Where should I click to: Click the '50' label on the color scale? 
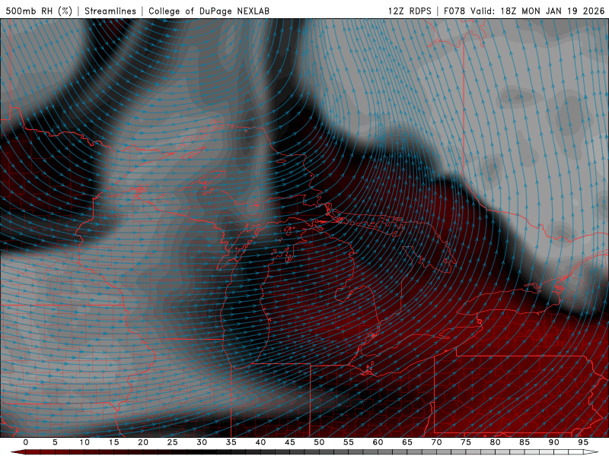coord(319,442)
